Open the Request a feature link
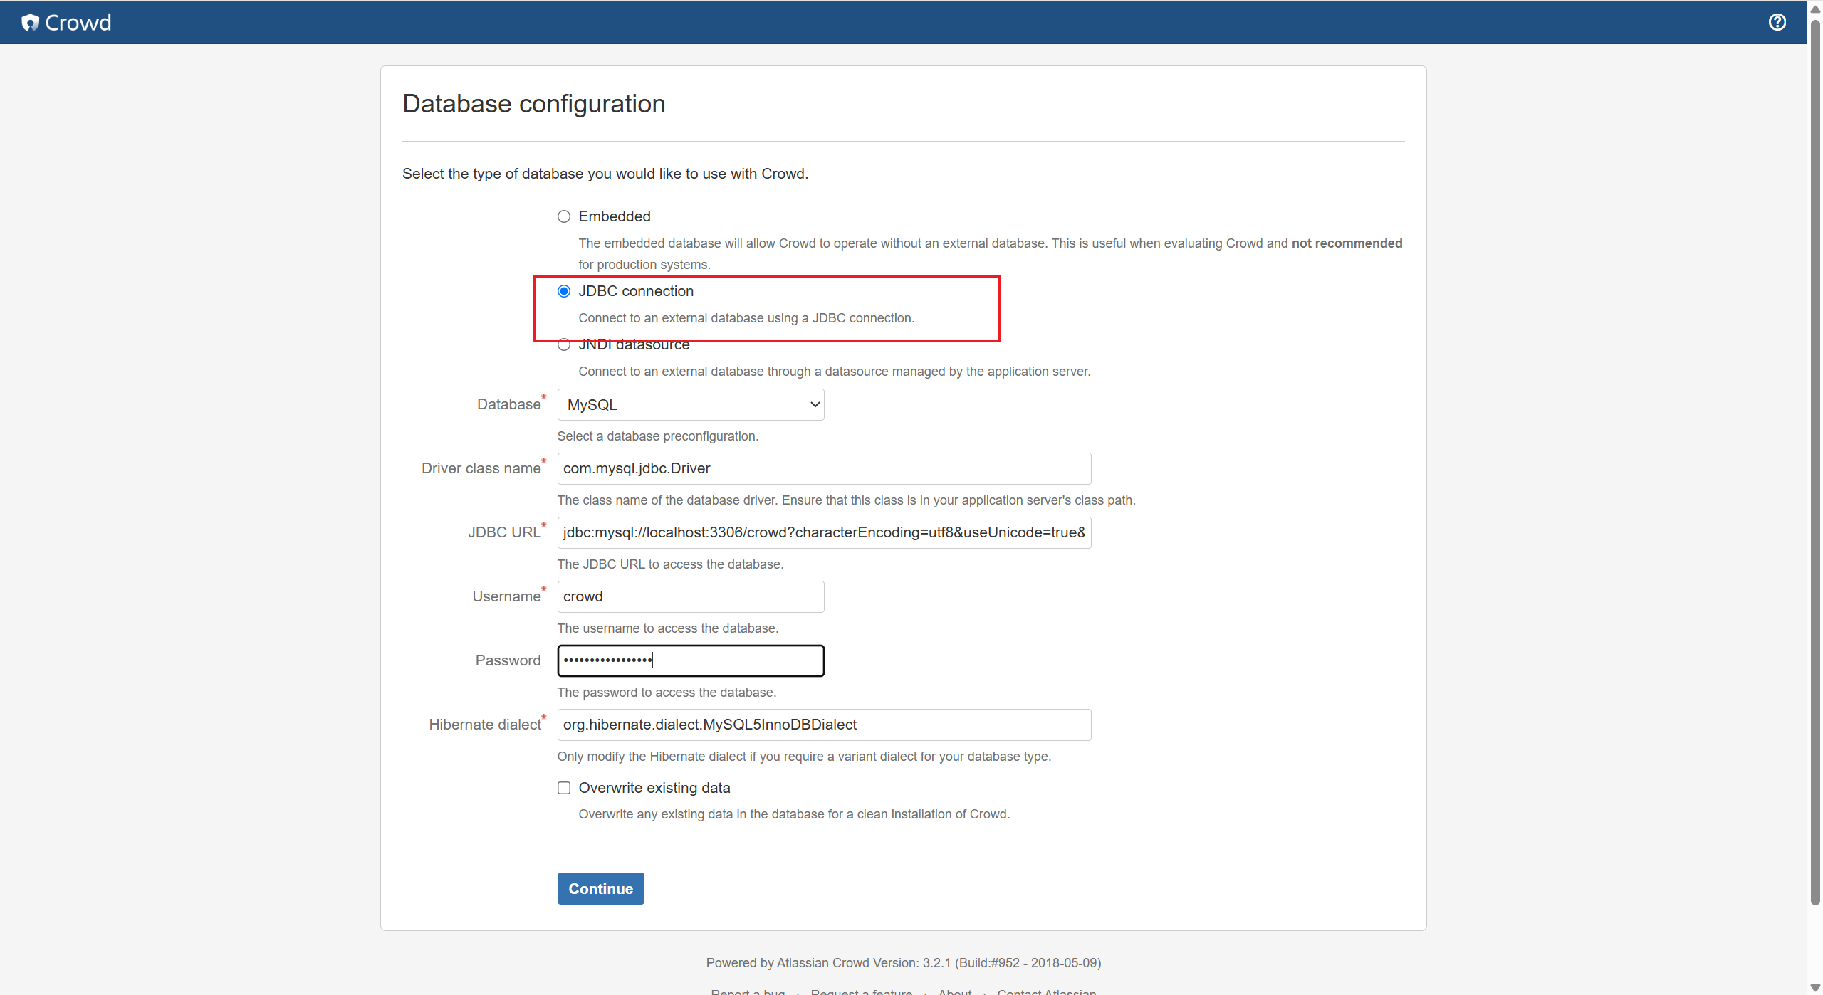Viewport: 1823px width, 995px height. point(861,991)
